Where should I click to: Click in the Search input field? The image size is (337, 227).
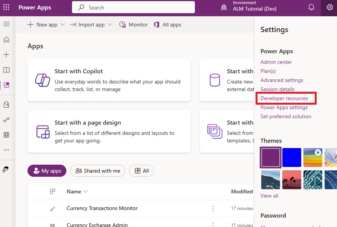[x=133, y=7]
